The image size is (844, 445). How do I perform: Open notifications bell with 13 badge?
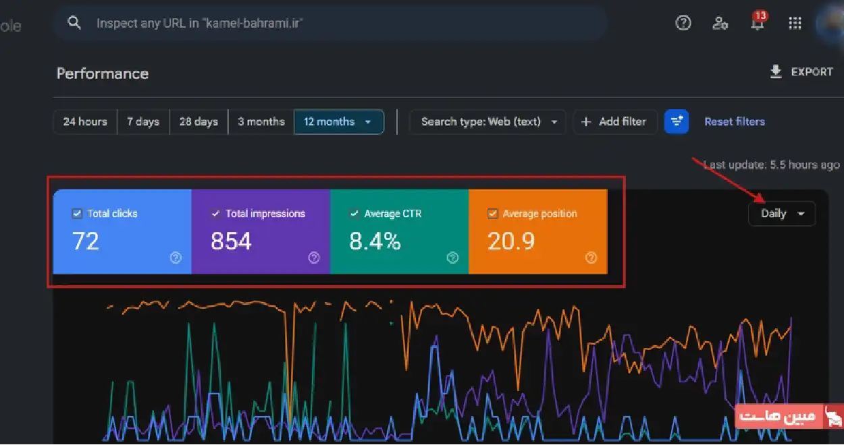pyautogui.click(x=758, y=22)
